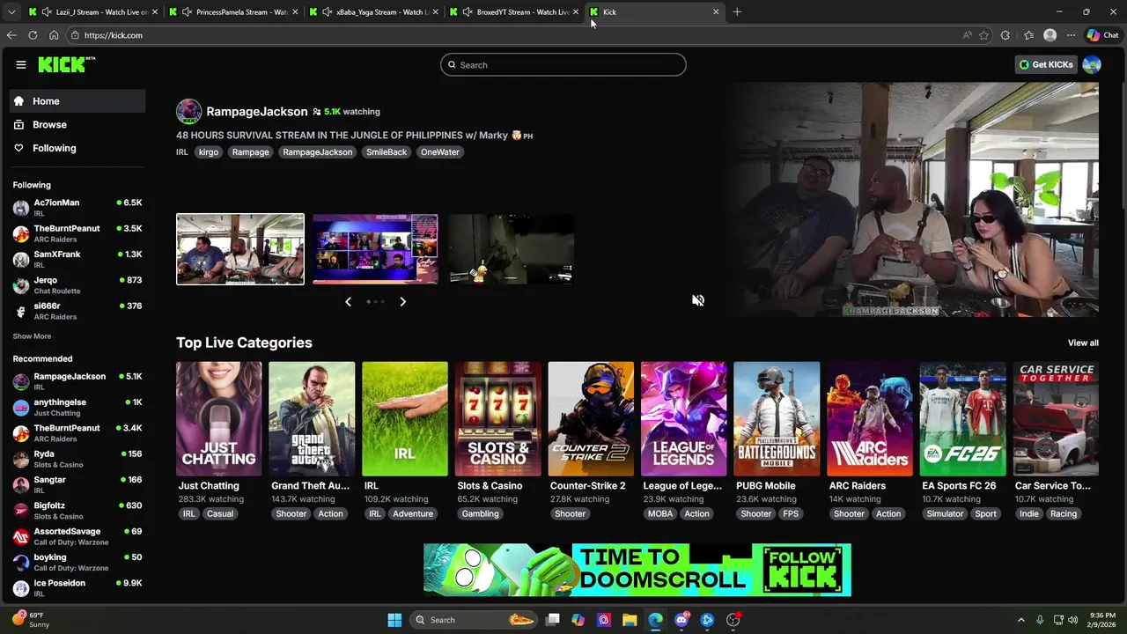Click the kirgo tag
This screenshot has height=634, width=1127.
point(209,152)
